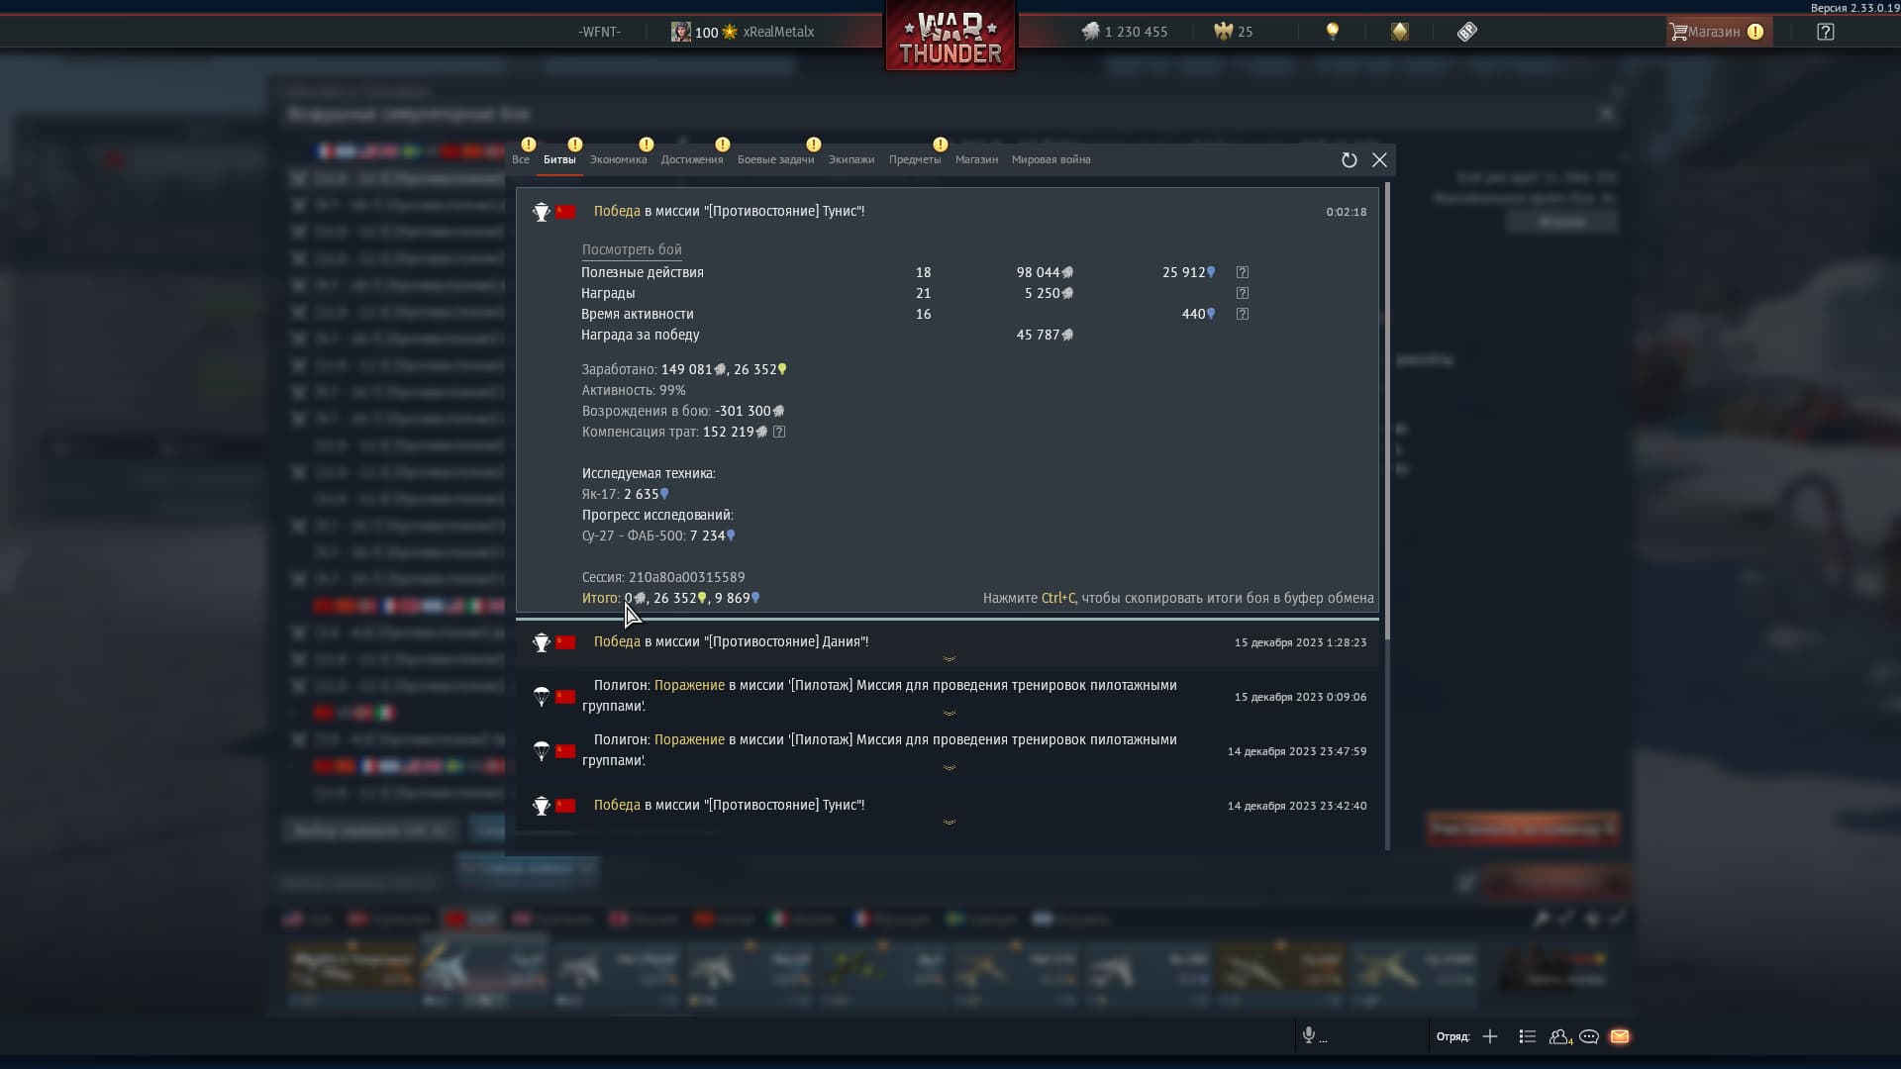Refresh the battle log list
Image resolution: width=1901 pixels, height=1069 pixels.
click(1349, 160)
